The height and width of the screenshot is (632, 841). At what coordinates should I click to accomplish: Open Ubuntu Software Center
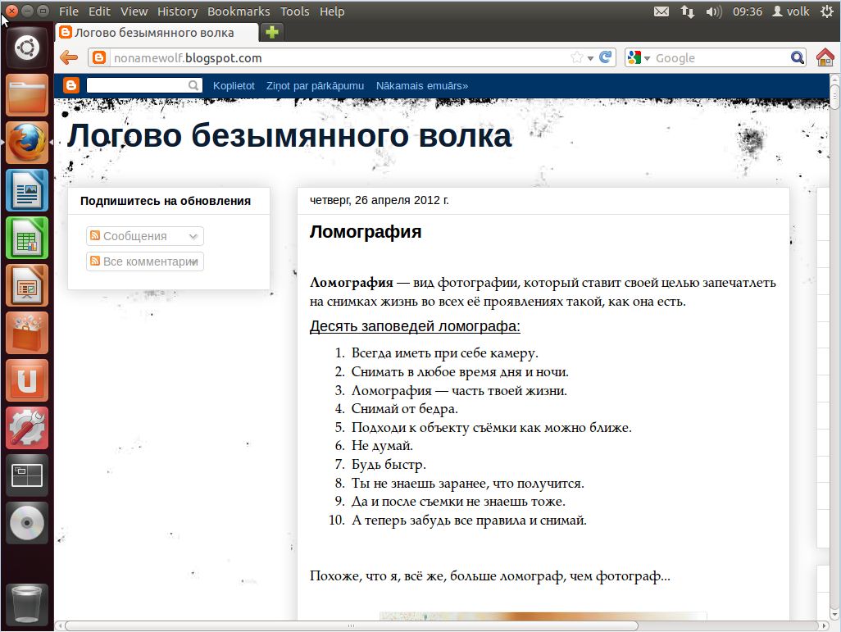27,333
